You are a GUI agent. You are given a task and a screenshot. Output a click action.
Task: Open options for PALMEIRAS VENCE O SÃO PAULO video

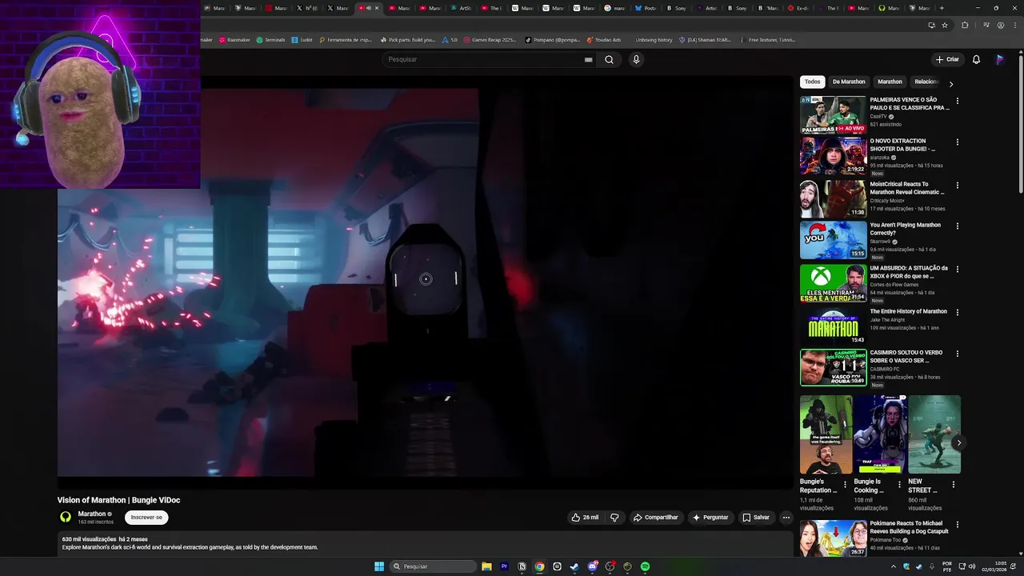pyautogui.click(x=957, y=101)
